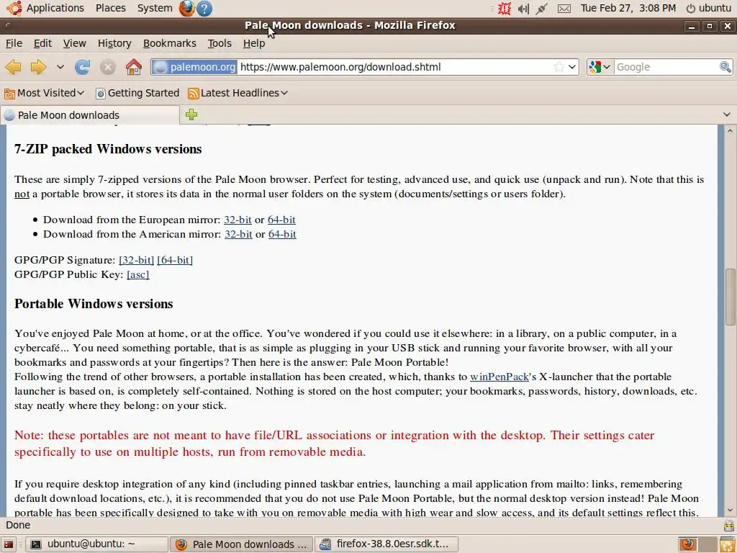Image resolution: width=737 pixels, height=553 pixels.
Task: Open the search engine selector dropdown
Action: click(x=600, y=67)
